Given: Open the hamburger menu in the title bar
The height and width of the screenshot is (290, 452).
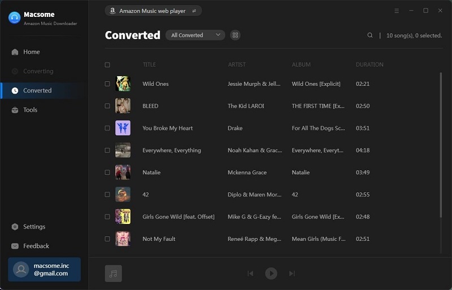Looking at the screenshot, I should [x=397, y=11].
